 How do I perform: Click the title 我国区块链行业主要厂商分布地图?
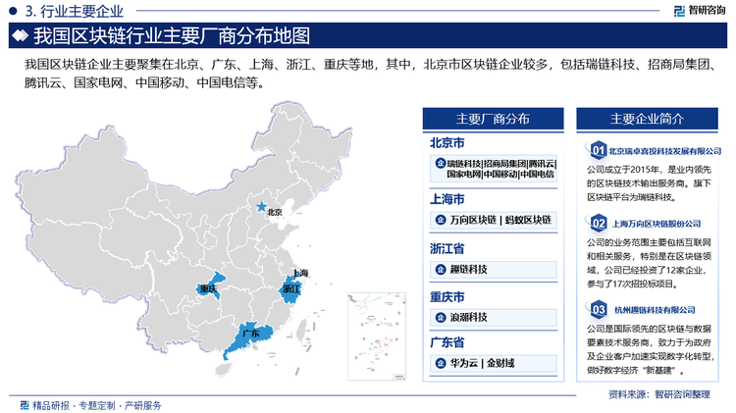(x=172, y=35)
